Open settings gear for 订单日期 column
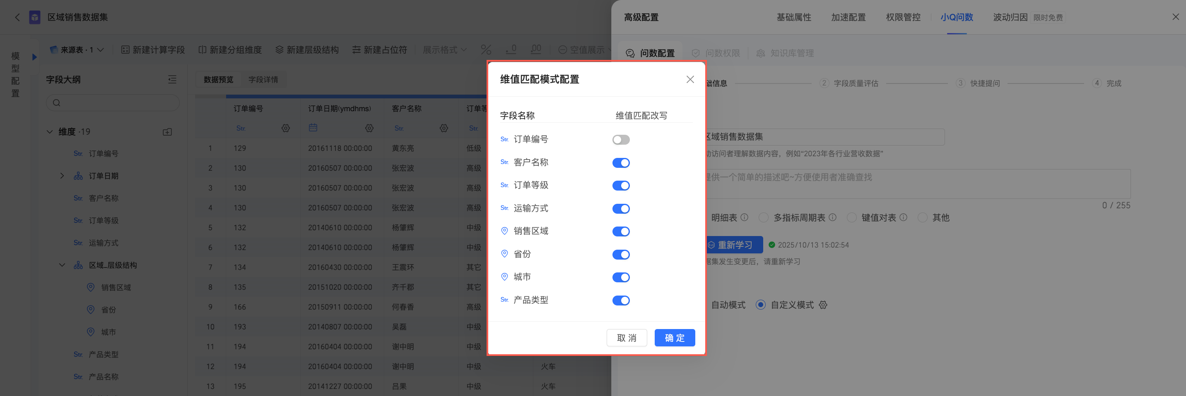Screen dimensions: 1186x396 tap(369, 128)
